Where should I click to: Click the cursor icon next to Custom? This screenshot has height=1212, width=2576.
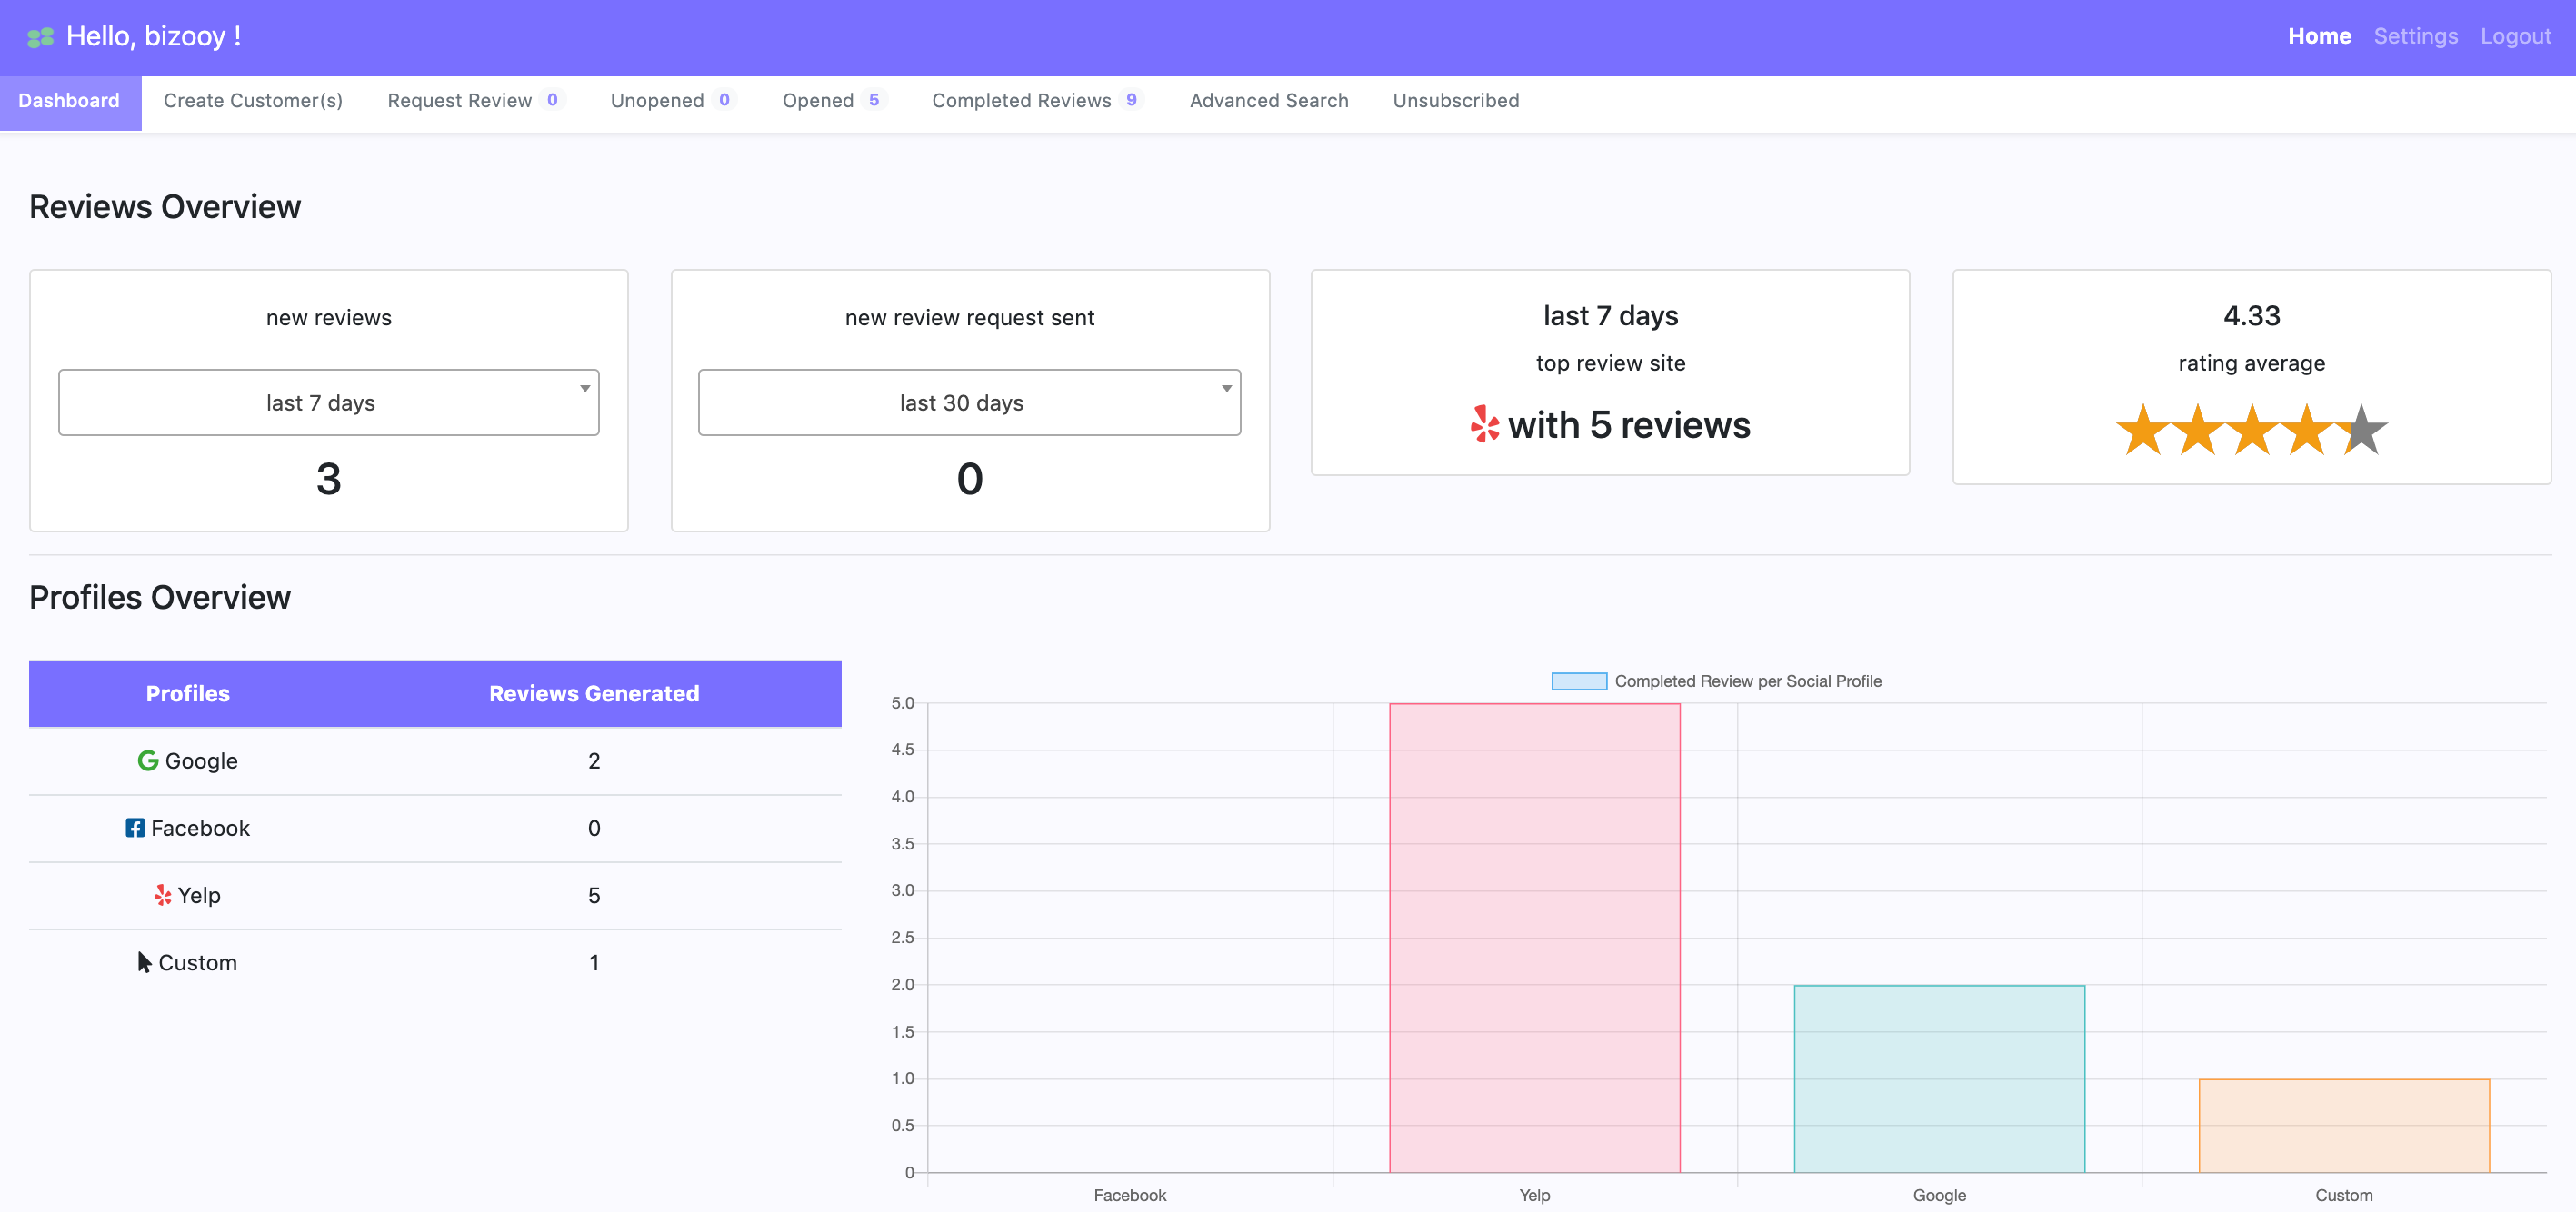tap(144, 961)
